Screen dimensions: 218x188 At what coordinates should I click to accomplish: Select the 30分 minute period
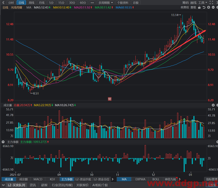point(72,3)
